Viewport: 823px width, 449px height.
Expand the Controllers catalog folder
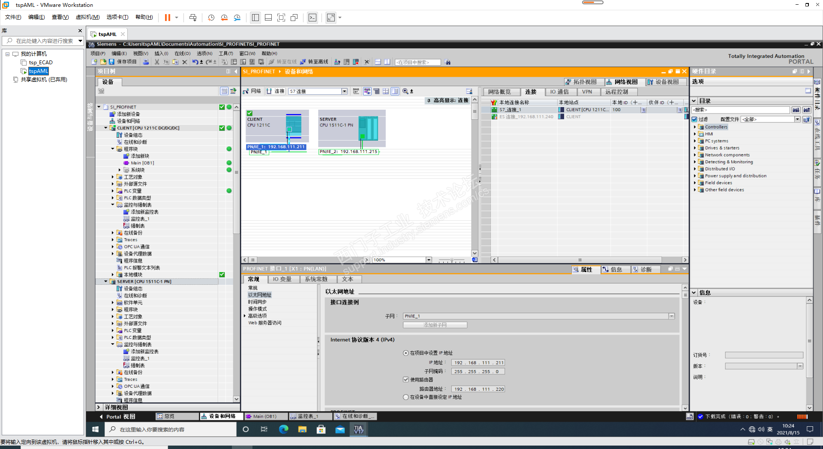694,127
